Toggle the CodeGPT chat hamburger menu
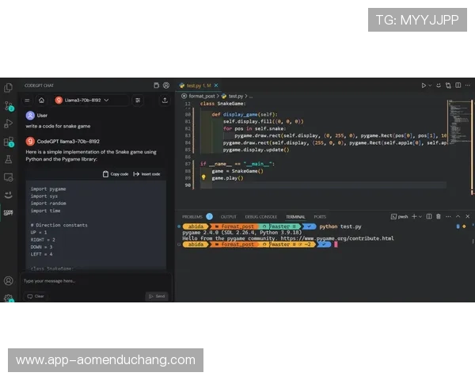The height and width of the screenshot is (380, 475). click(28, 101)
